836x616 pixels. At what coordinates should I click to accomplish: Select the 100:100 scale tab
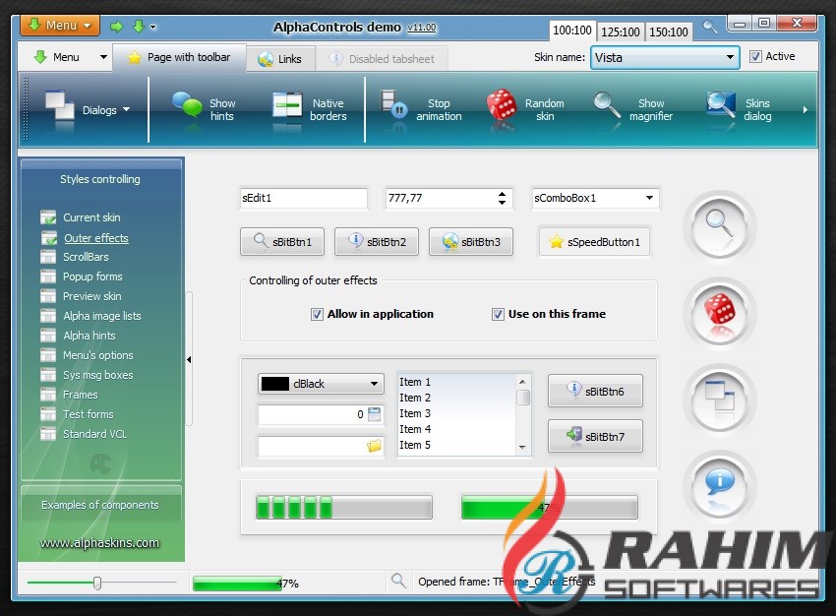click(x=572, y=31)
